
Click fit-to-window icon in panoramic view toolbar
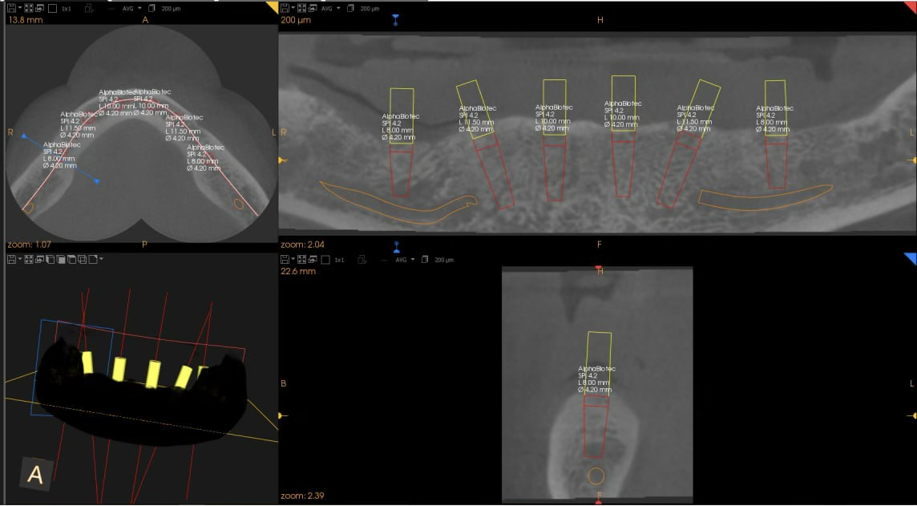301,8
